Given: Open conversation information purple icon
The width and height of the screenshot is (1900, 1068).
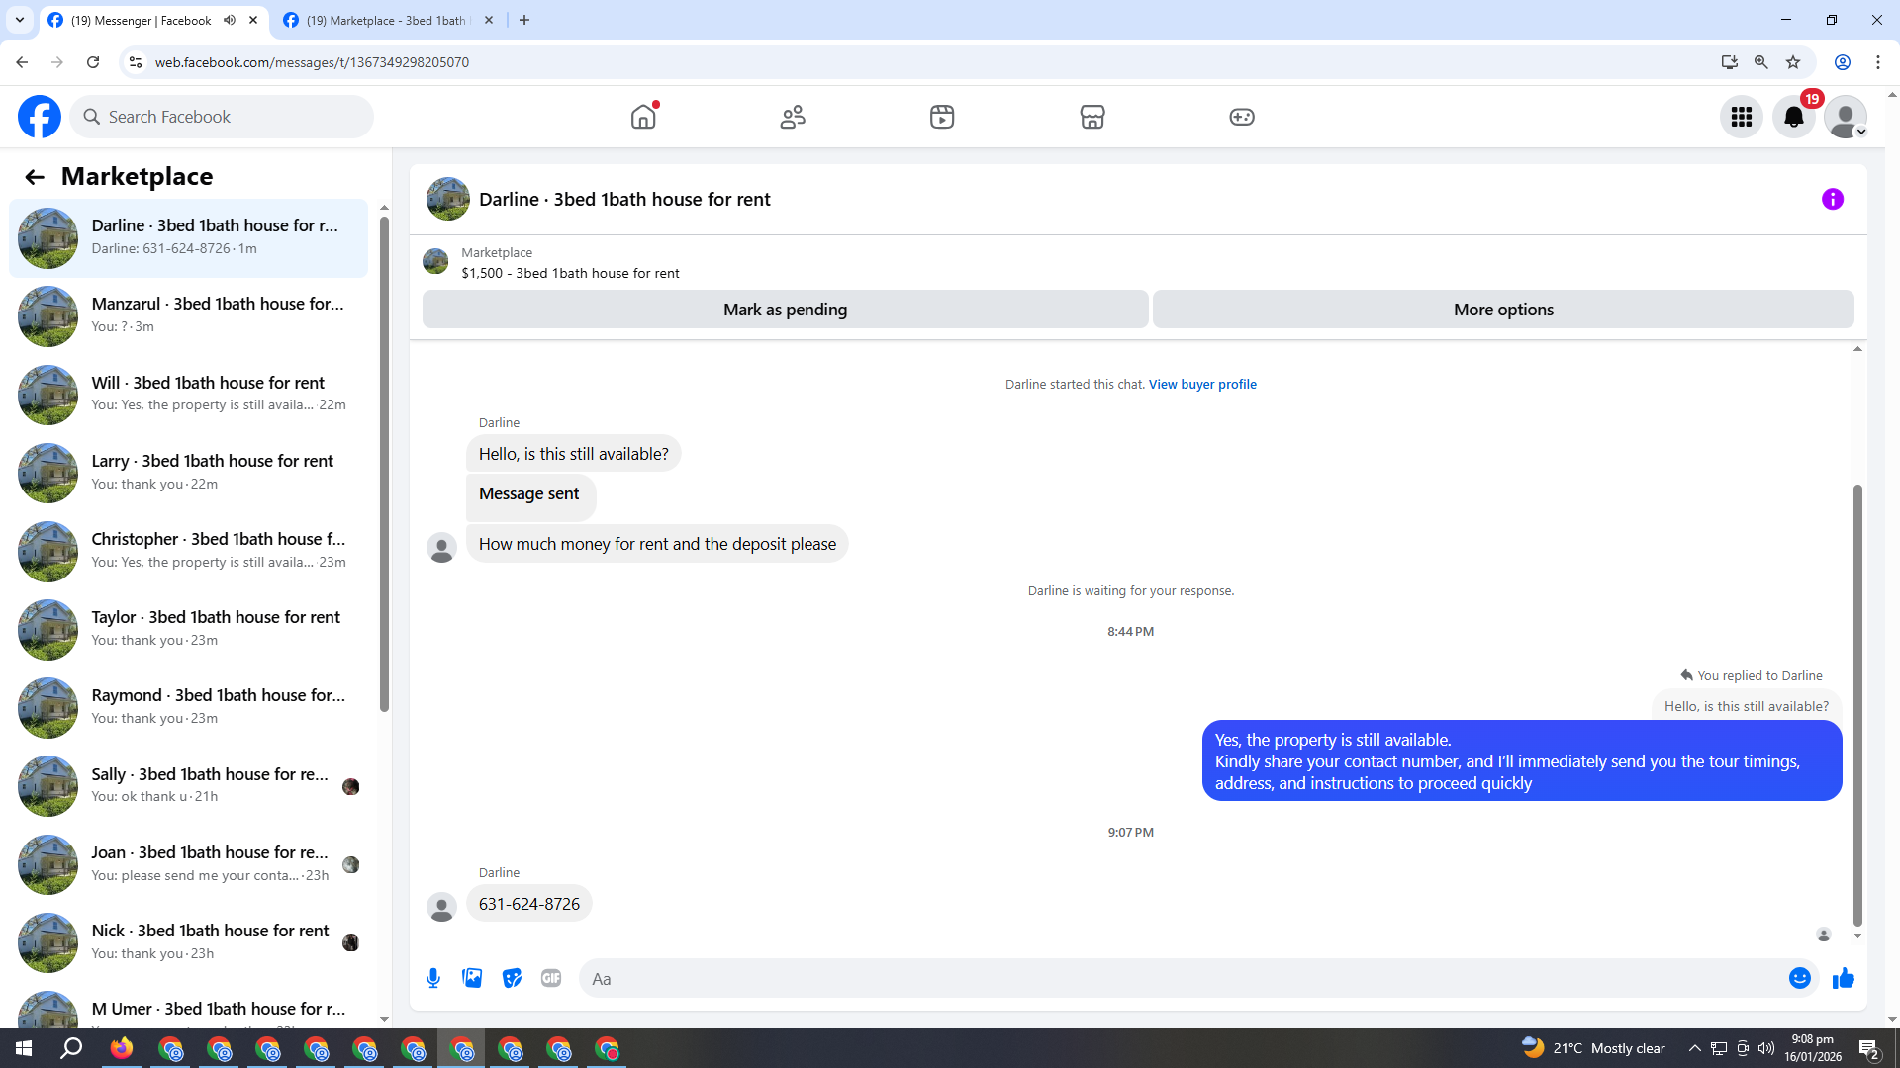Looking at the screenshot, I should point(1832,199).
